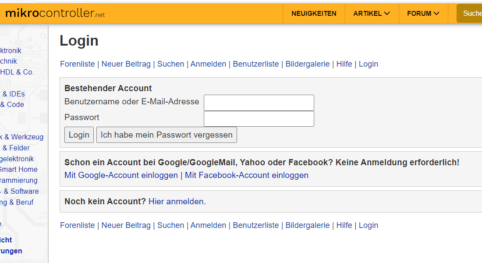Open Neuer Beitrag in top navigation links
The height and width of the screenshot is (263, 482).
(126, 64)
